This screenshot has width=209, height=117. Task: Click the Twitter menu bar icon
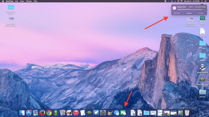pyautogui.click(x=172, y=1)
